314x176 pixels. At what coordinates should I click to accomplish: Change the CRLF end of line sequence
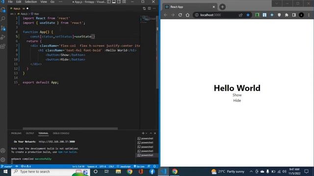pyautogui.click(x=111, y=166)
